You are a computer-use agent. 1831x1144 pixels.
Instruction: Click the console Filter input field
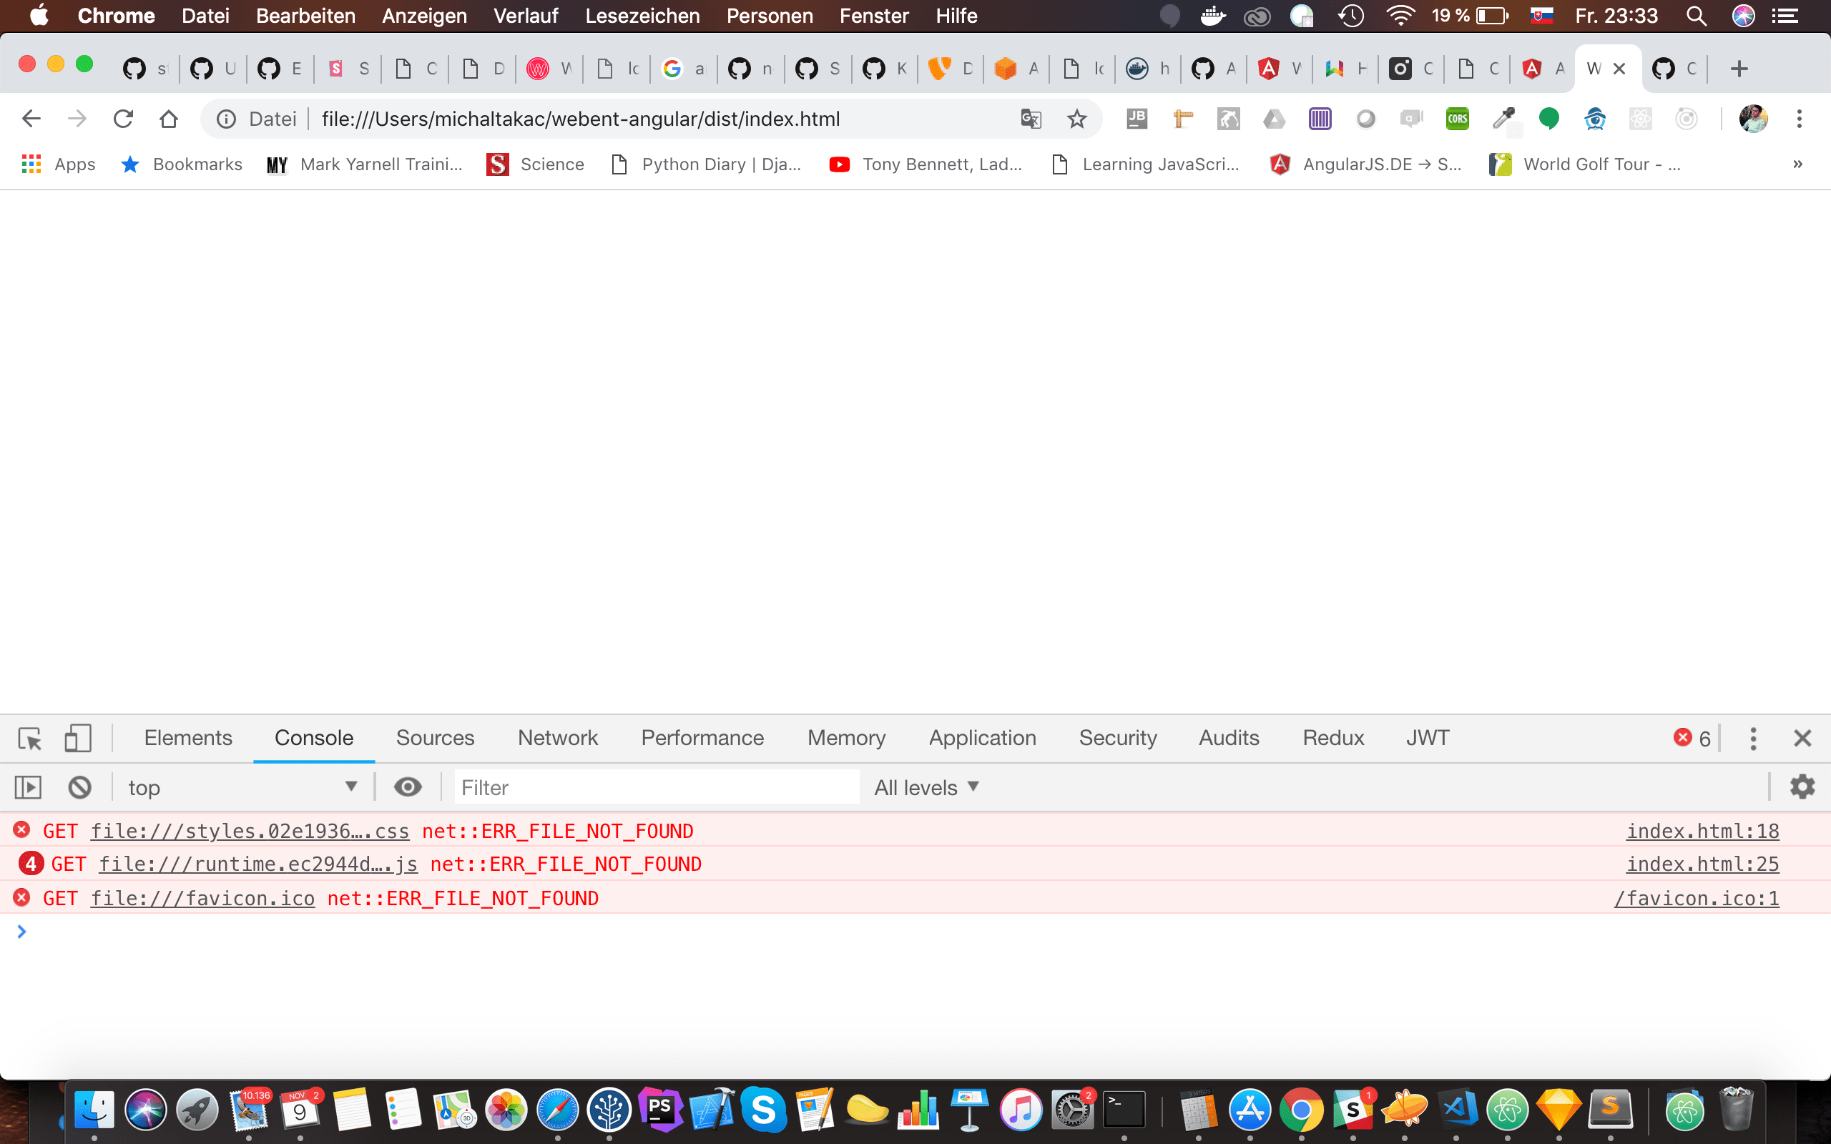[x=655, y=788]
